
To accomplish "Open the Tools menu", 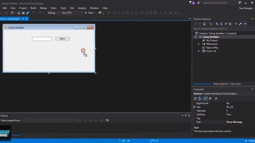I will (63, 8).
